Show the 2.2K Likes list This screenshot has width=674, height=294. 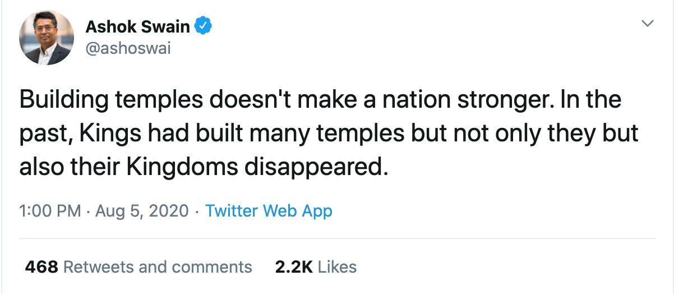(x=316, y=267)
